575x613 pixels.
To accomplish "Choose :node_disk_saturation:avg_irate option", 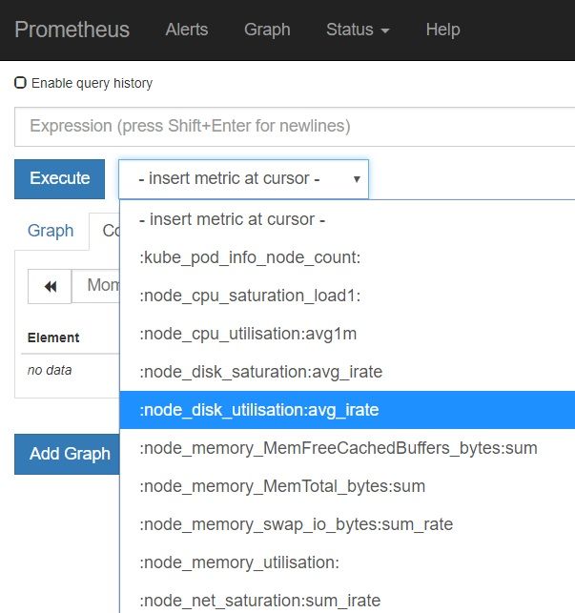I will (x=347, y=372).
